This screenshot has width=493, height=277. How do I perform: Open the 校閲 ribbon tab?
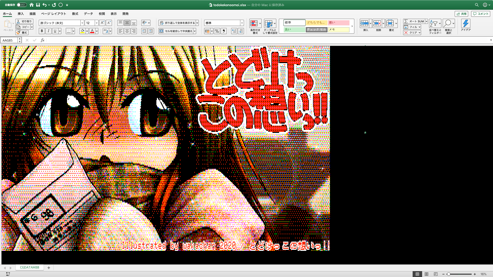click(x=102, y=14)
